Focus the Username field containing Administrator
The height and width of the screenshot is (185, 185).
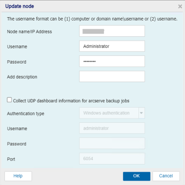click(x=112, y=46)
